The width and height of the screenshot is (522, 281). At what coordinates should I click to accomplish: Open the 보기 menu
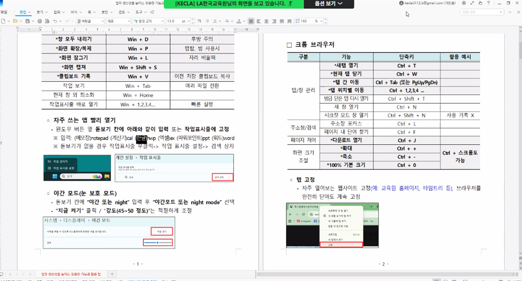point(40,12)
